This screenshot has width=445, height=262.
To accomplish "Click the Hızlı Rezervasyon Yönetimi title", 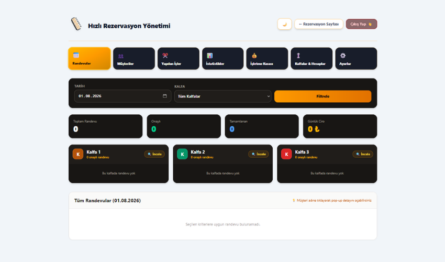I will tap(129, 26).
